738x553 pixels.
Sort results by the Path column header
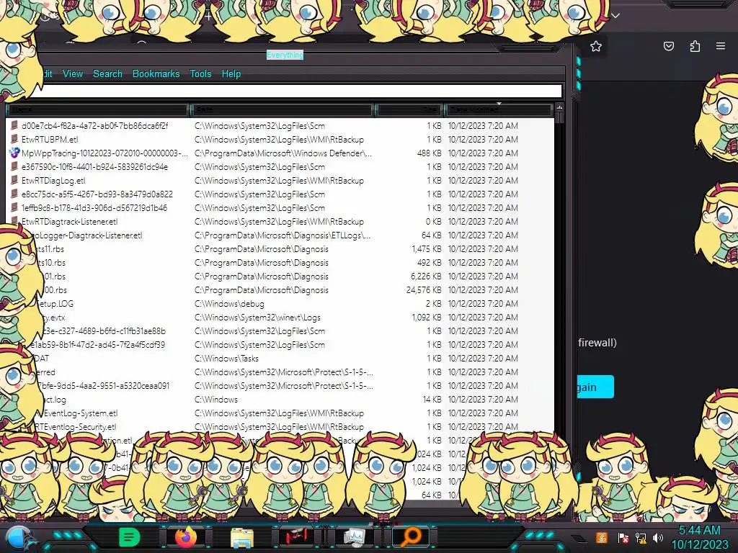coord(283,109)
